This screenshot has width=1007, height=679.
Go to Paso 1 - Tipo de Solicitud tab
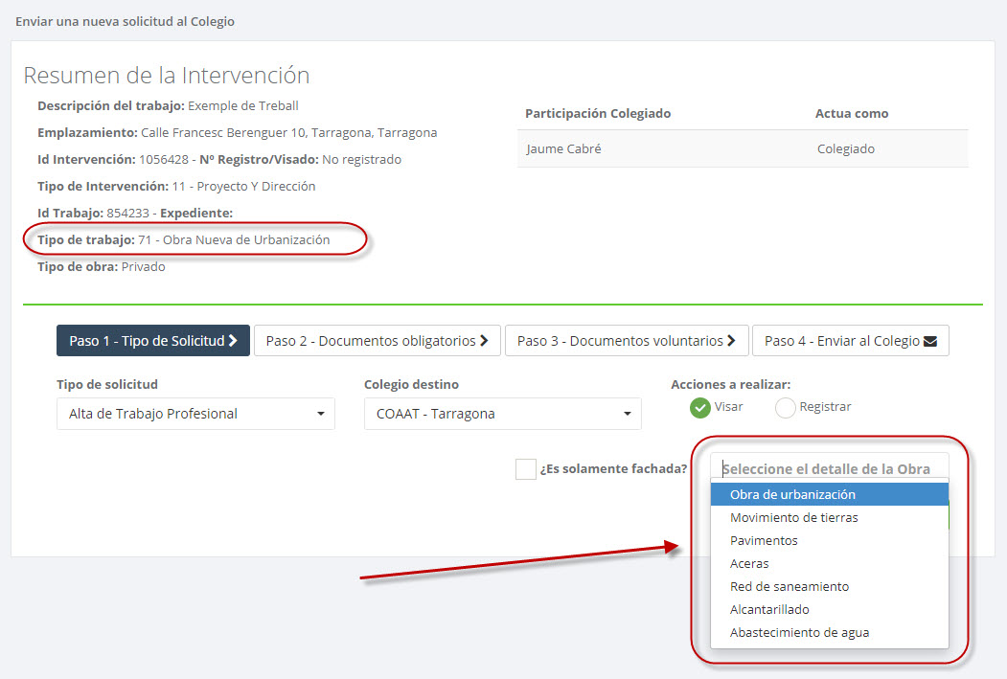153,341
